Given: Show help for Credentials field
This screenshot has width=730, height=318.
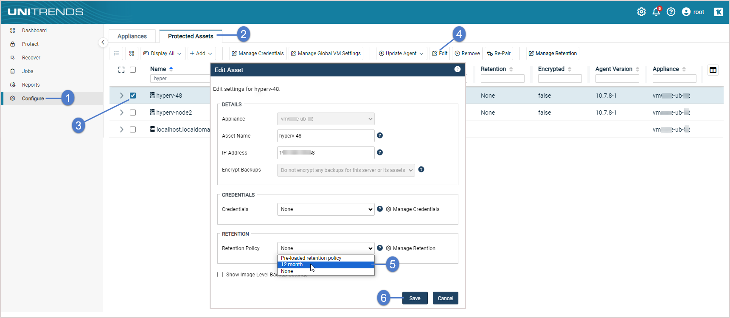Looking at the screenshot, I should 380,209.
